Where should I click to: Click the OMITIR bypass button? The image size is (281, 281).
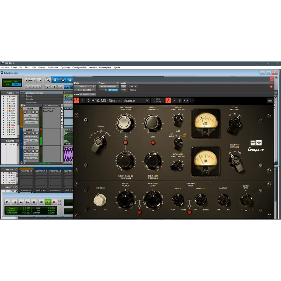coord(133,86)
